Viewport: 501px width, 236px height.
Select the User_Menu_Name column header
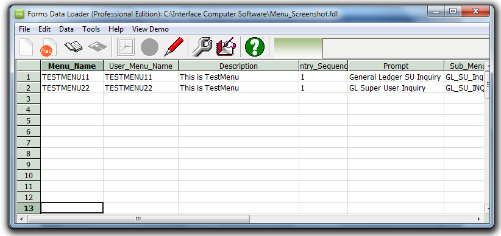141,66
